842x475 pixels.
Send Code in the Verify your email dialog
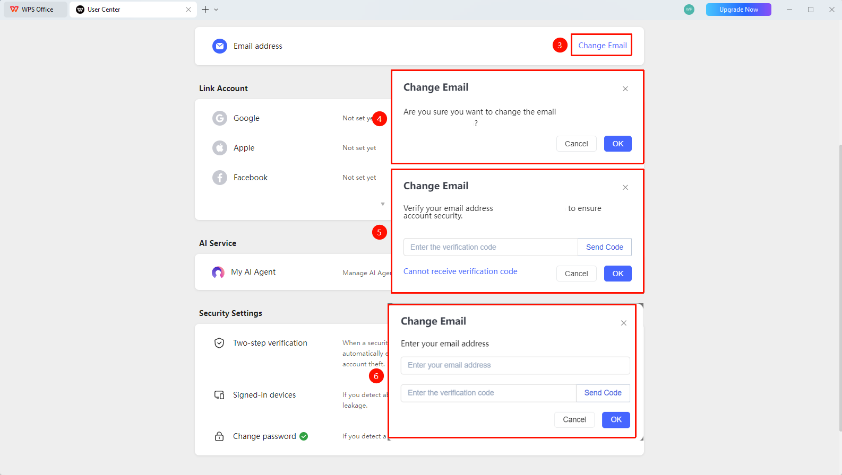605,247
